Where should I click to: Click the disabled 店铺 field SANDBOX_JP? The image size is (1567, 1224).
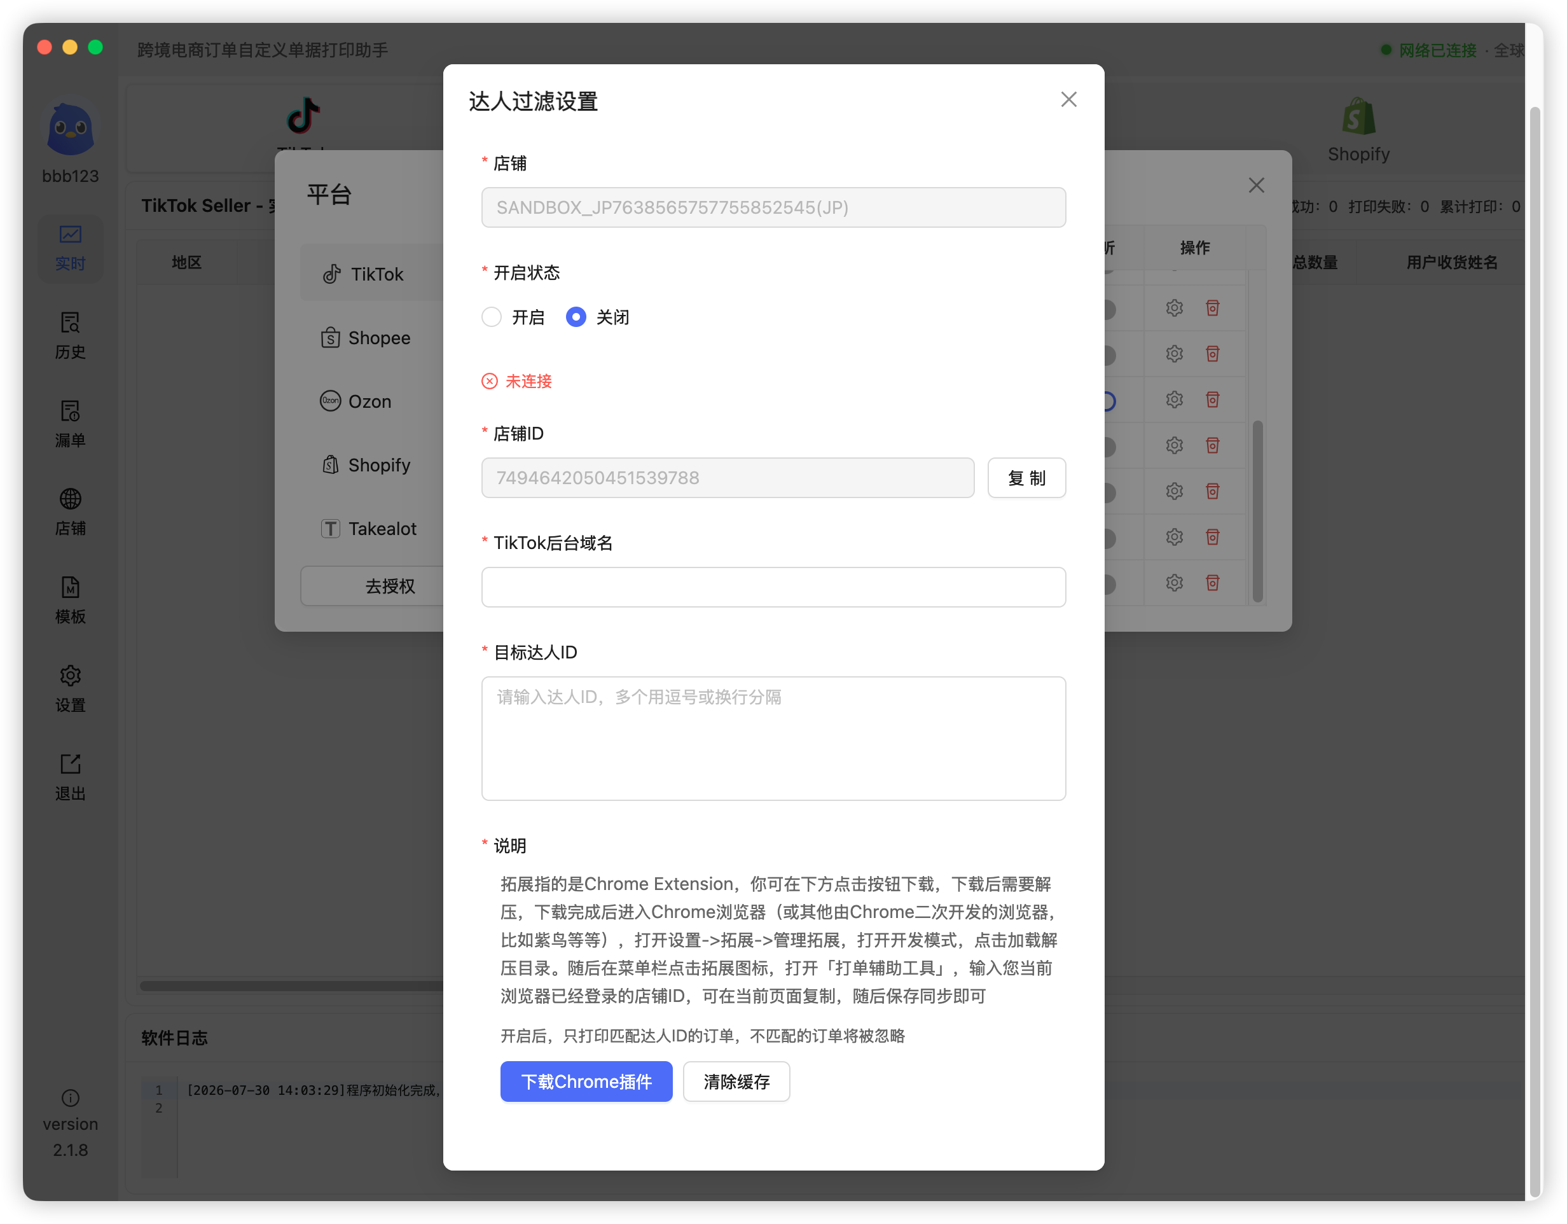[x=773, y=207]
